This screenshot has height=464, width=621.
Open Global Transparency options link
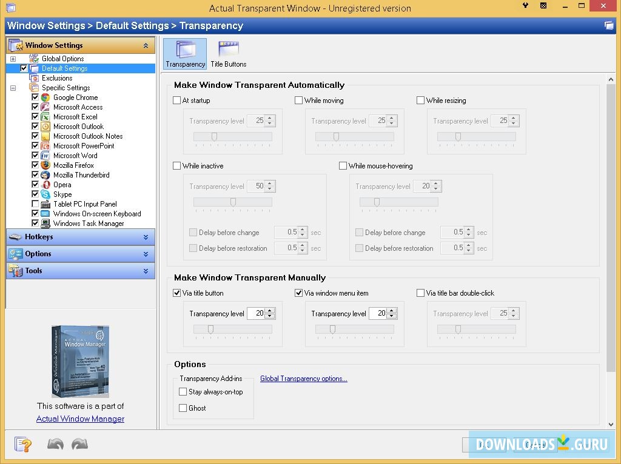pyautogui.click(x=303, y=379)
